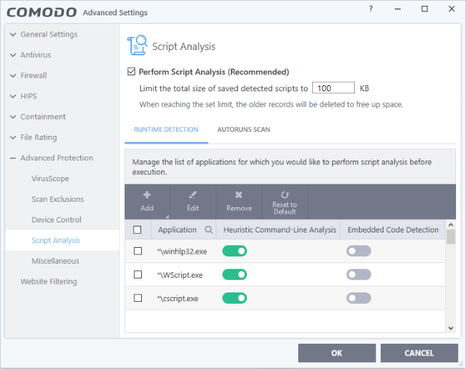Screen dimensions: 466x369
Task: Click the help question mark icon
Action: tap(371, 9)
